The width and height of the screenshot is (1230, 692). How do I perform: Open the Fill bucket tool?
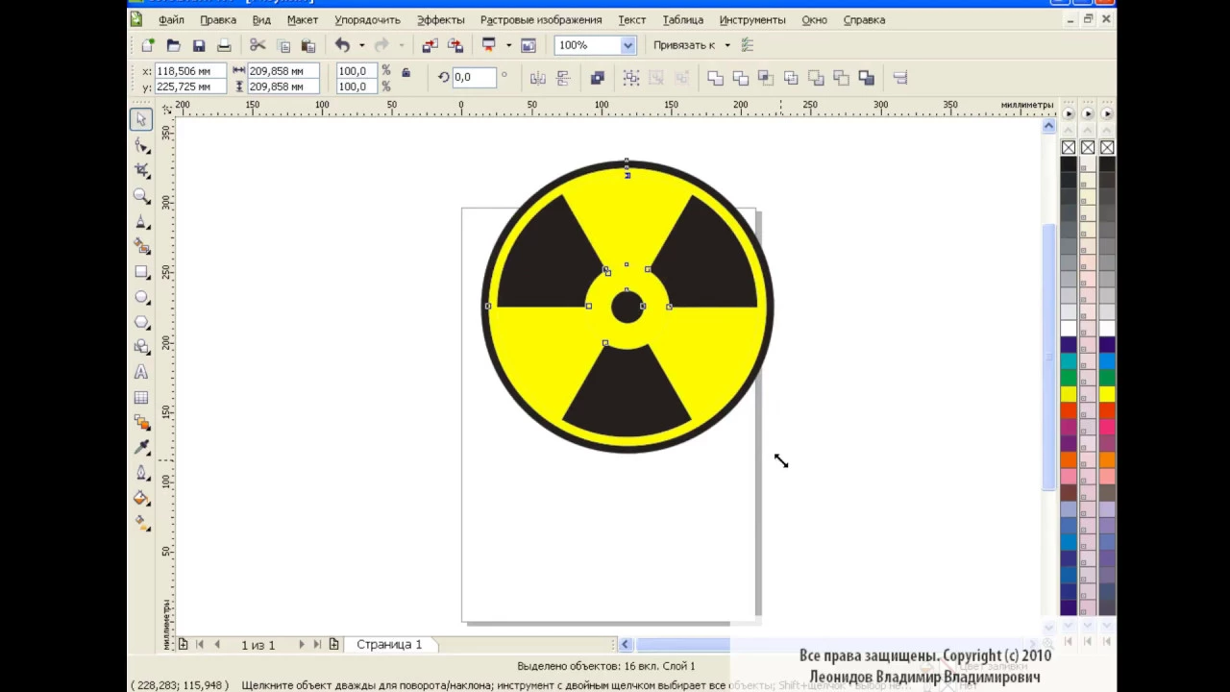click(142, 498)
